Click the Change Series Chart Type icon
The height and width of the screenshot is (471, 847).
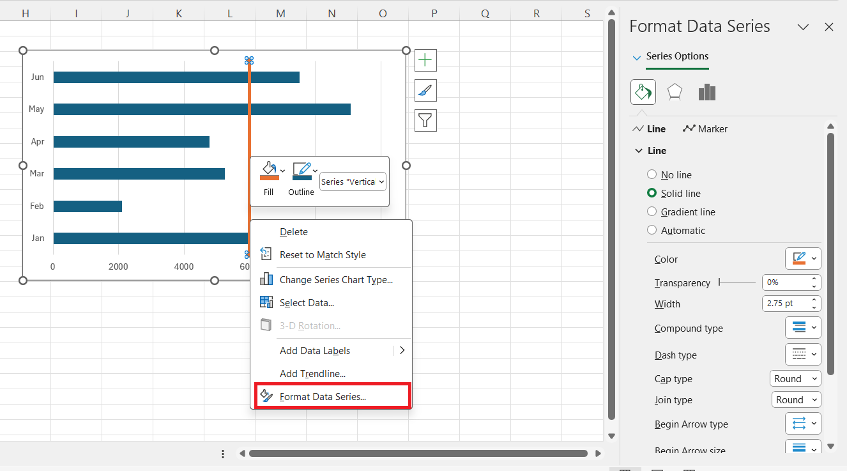[266, 279]
